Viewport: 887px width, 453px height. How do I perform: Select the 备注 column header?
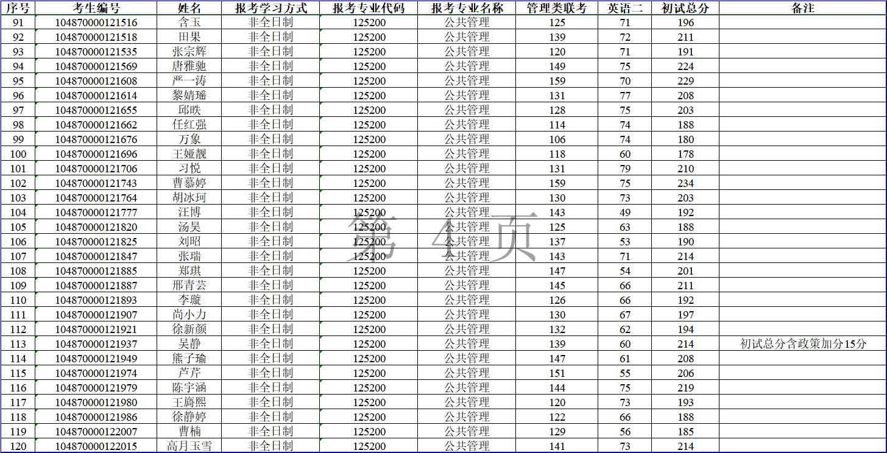tap(802, 8)
